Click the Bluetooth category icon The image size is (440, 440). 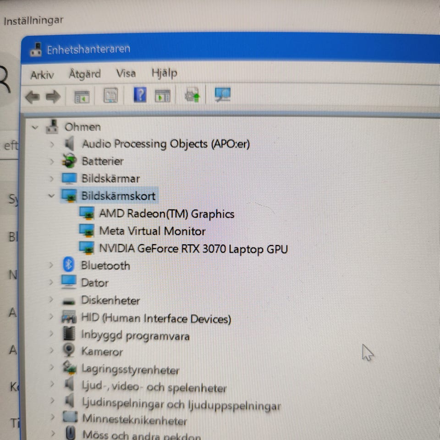[x=68, y=264]
